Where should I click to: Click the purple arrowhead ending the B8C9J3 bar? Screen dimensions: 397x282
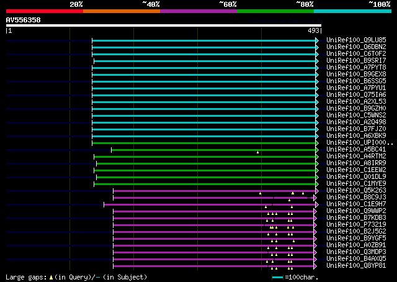point(315,198)
